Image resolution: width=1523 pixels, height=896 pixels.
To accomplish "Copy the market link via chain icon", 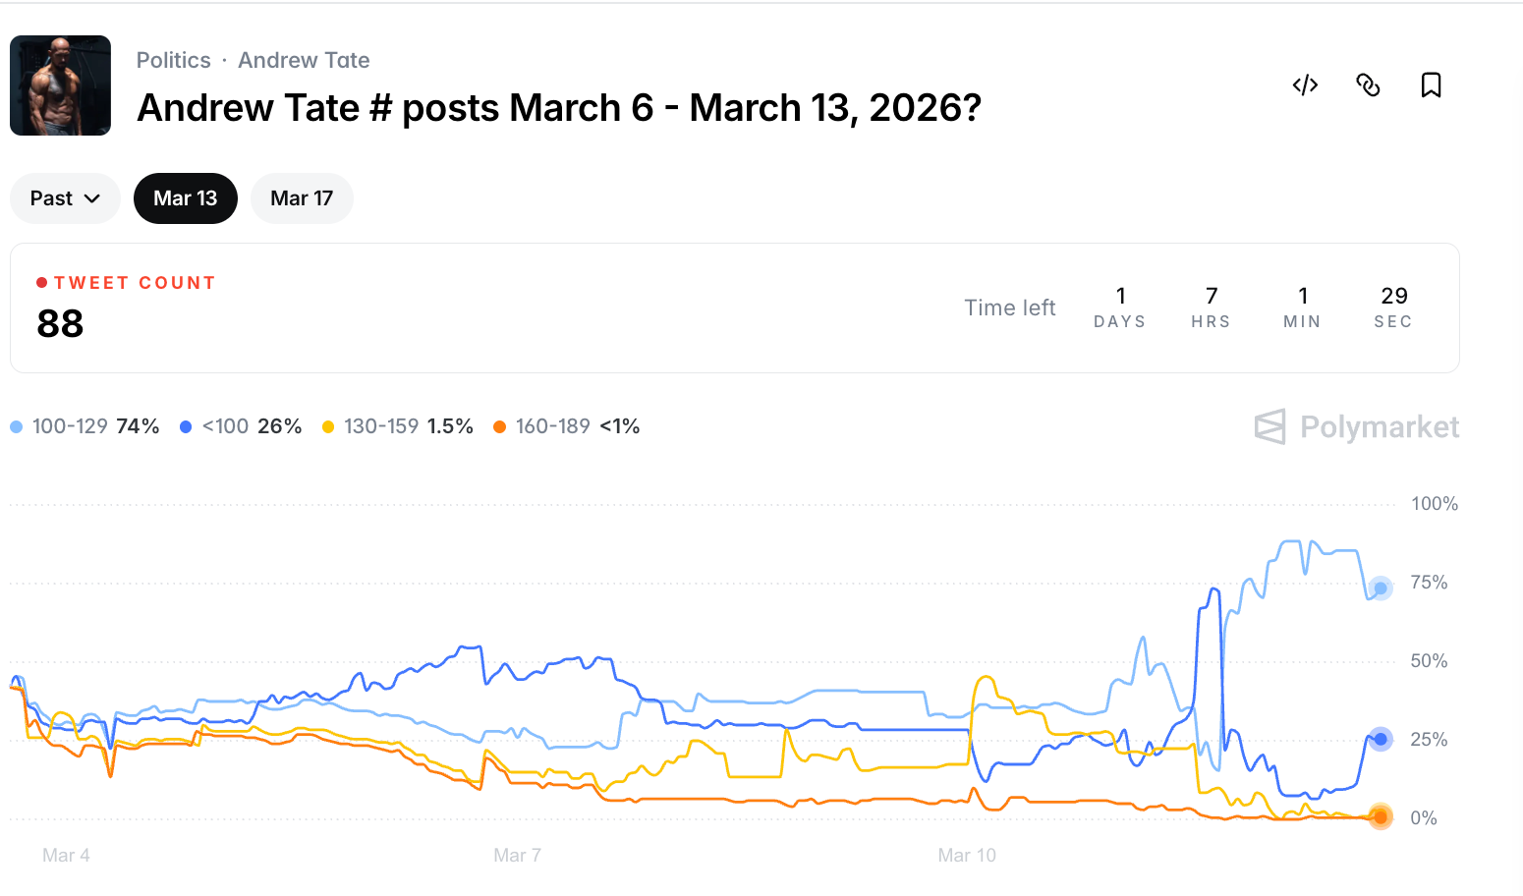I will pos(1368,85).
